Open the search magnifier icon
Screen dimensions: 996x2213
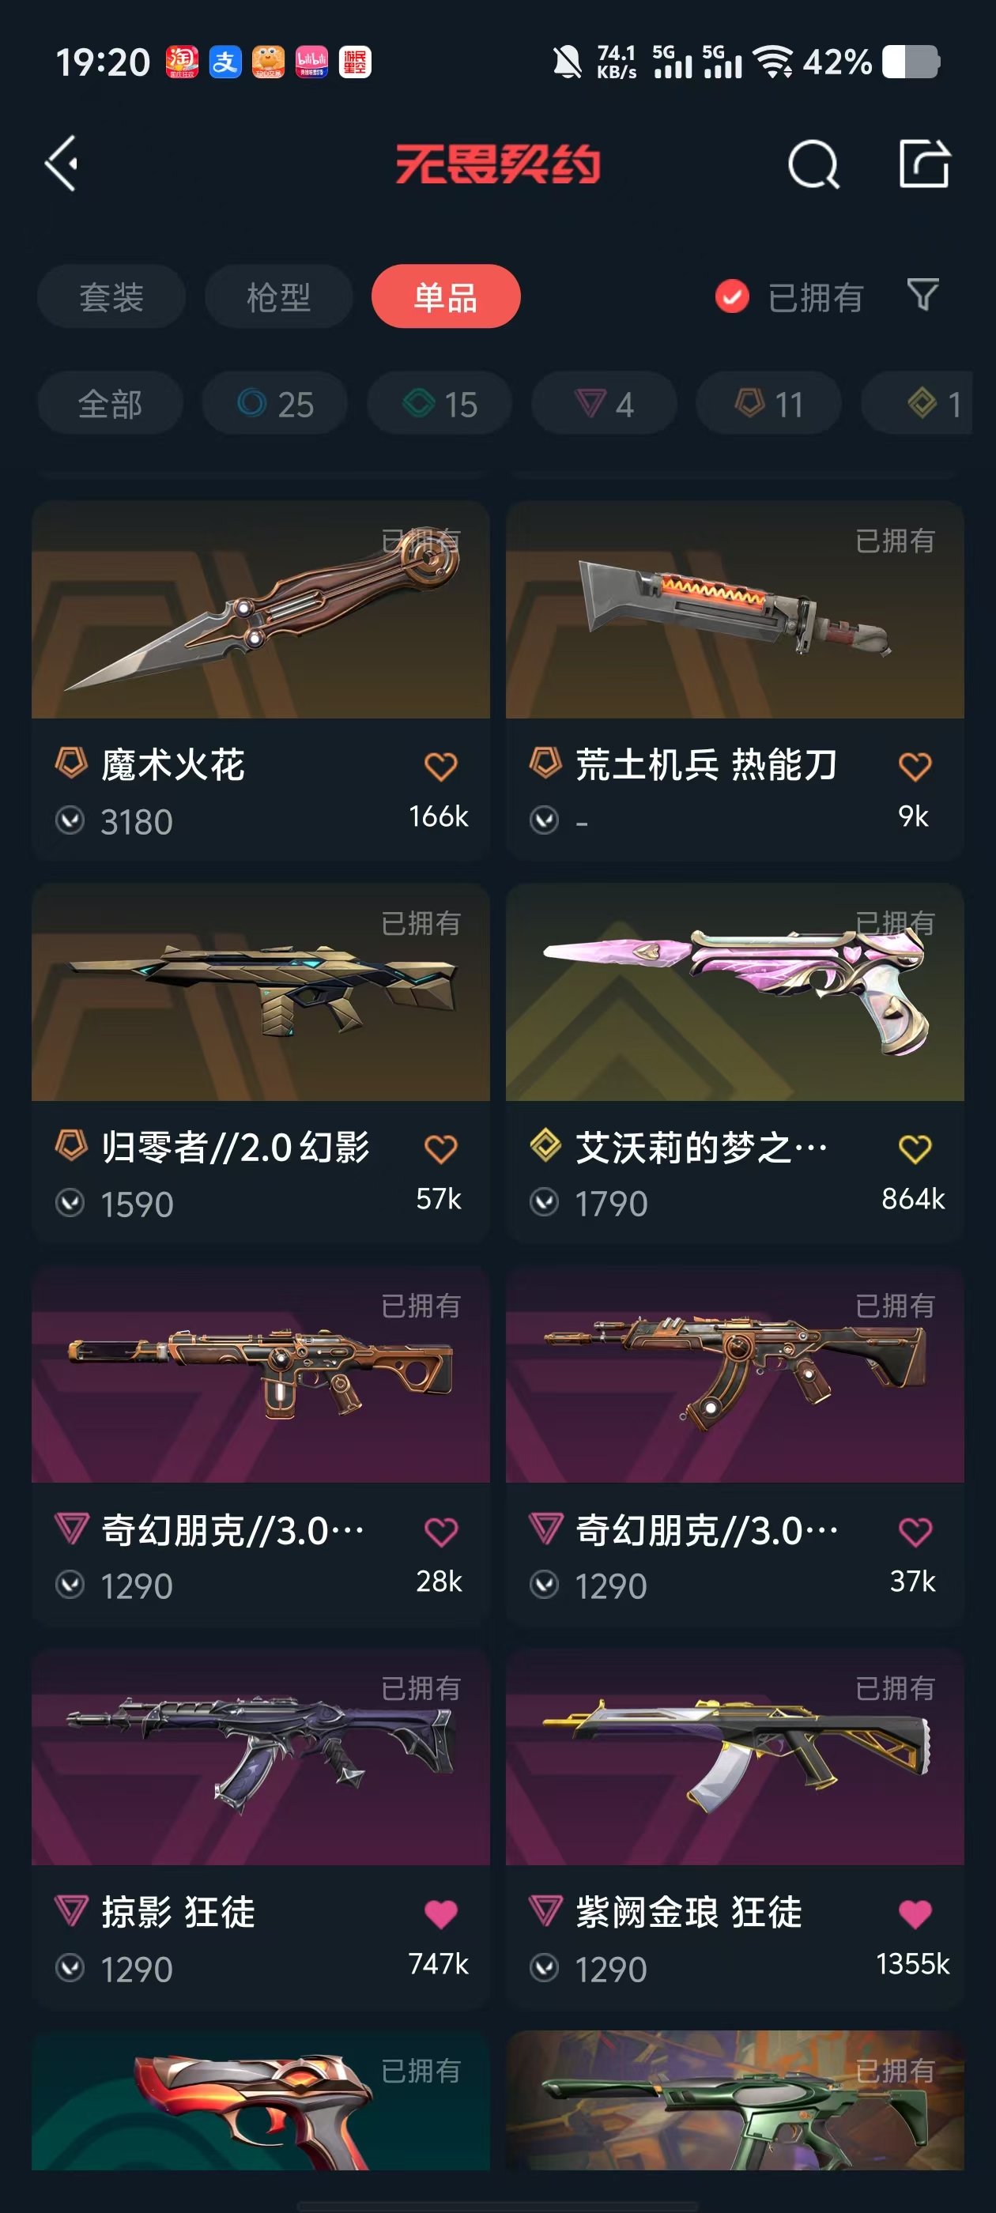click(x=813, y=164)
